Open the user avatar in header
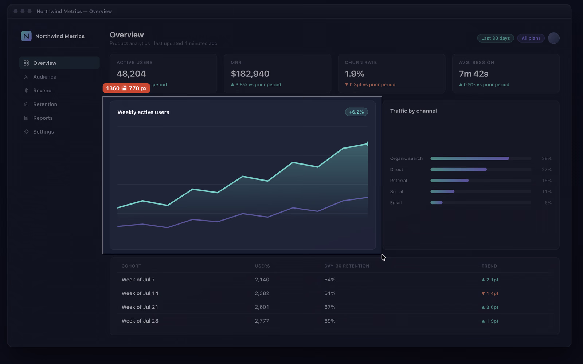583x364 pixels. (554, 38)
